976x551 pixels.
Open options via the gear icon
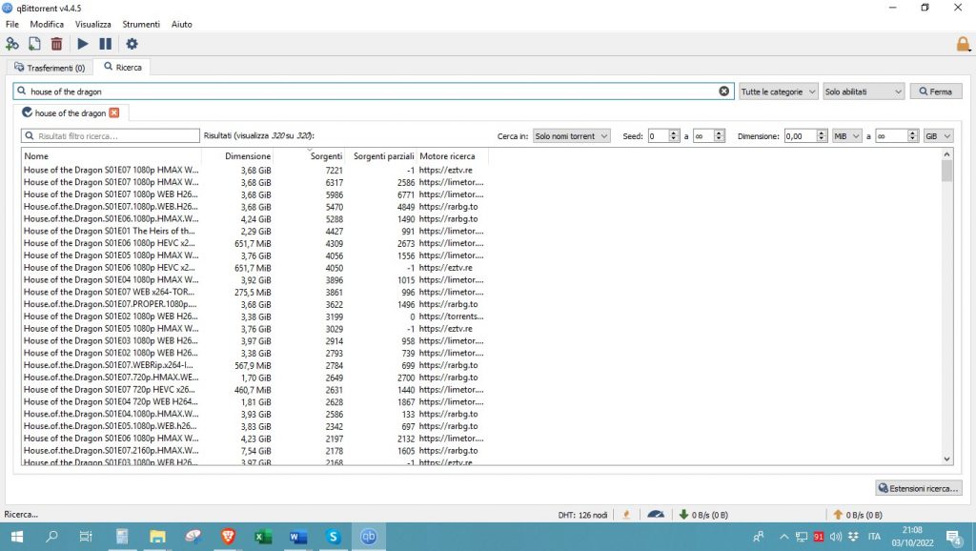(x=132, y=44)
